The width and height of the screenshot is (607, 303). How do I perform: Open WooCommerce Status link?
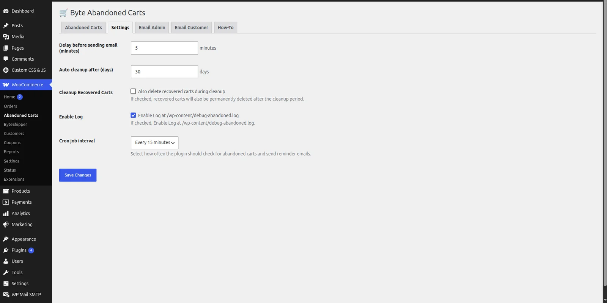point(10,170)
